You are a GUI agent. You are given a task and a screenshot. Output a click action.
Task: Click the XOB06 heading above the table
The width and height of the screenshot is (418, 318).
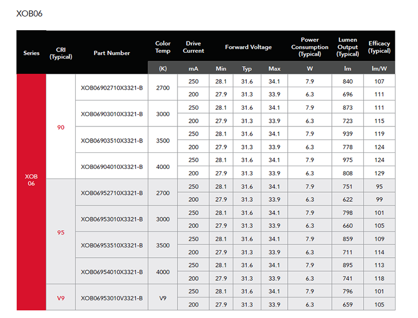tap(30, 13)
